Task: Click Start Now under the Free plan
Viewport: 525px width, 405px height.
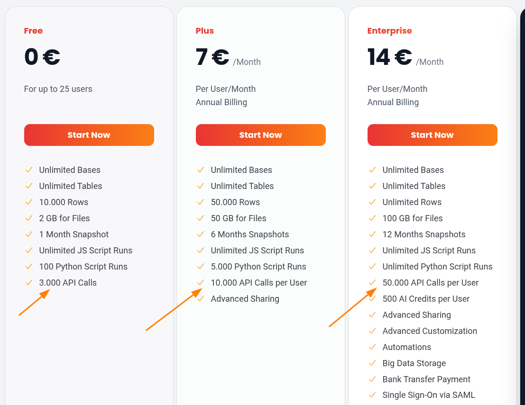Action: pos(89,135)
